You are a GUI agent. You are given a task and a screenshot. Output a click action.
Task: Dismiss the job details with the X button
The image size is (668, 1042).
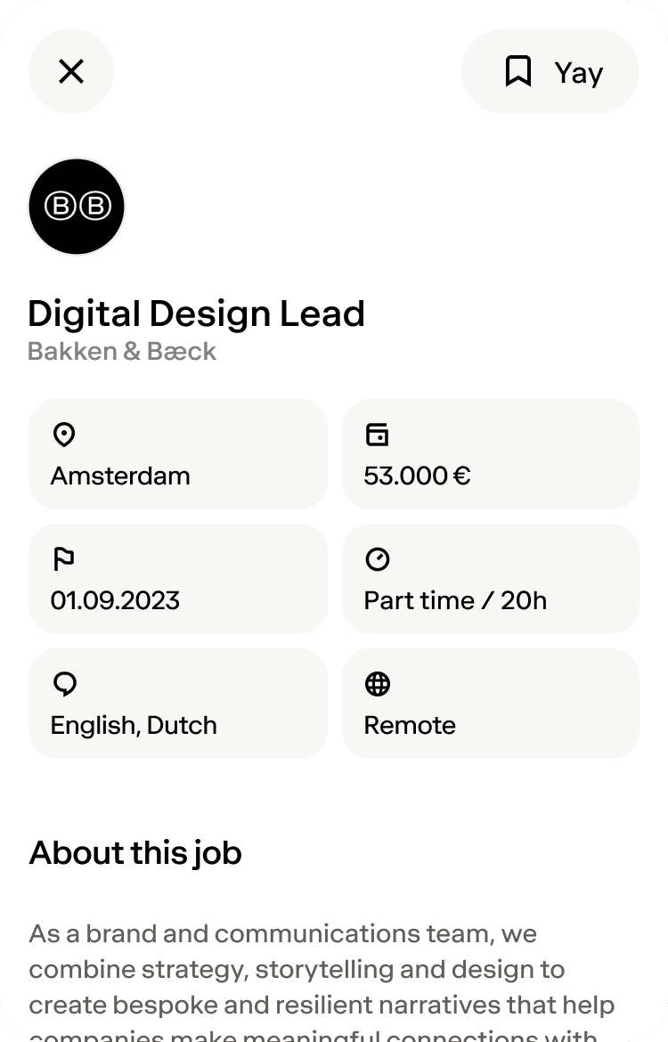pyautogui.click(x=71, y=71)
